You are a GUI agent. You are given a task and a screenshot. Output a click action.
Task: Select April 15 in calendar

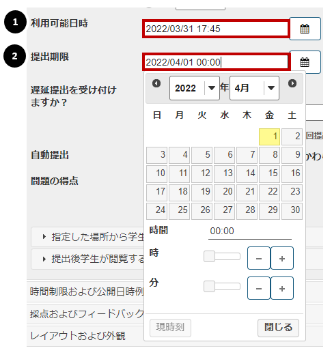(x=269, y=173)
